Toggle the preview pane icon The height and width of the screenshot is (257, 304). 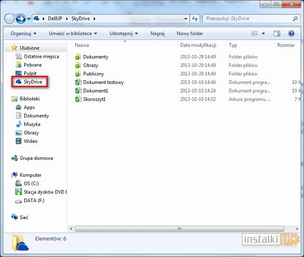pos(277,34)
